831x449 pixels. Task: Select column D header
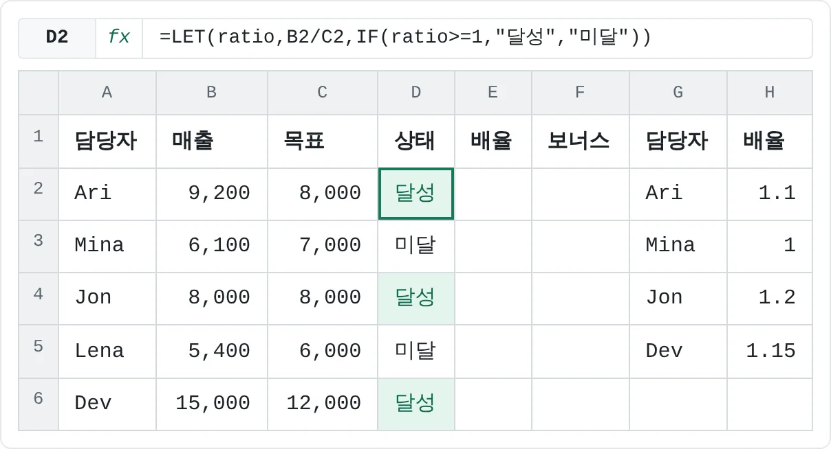(x=416, y=93)
